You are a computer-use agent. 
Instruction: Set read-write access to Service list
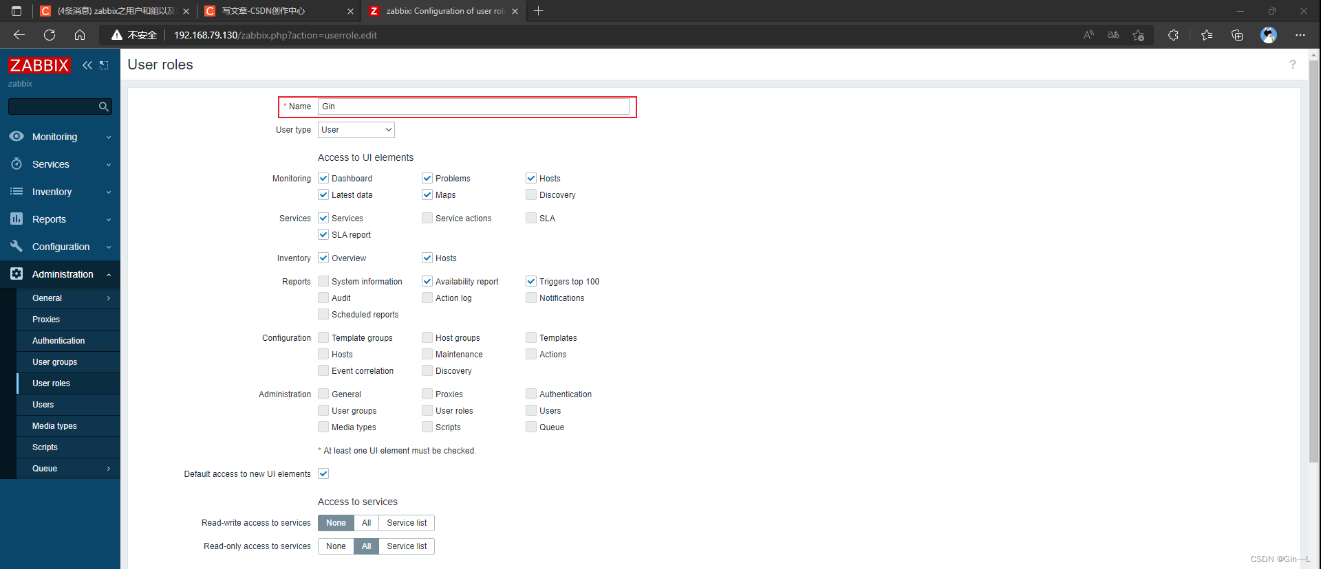pyautogui.click(x=407, y=523)
